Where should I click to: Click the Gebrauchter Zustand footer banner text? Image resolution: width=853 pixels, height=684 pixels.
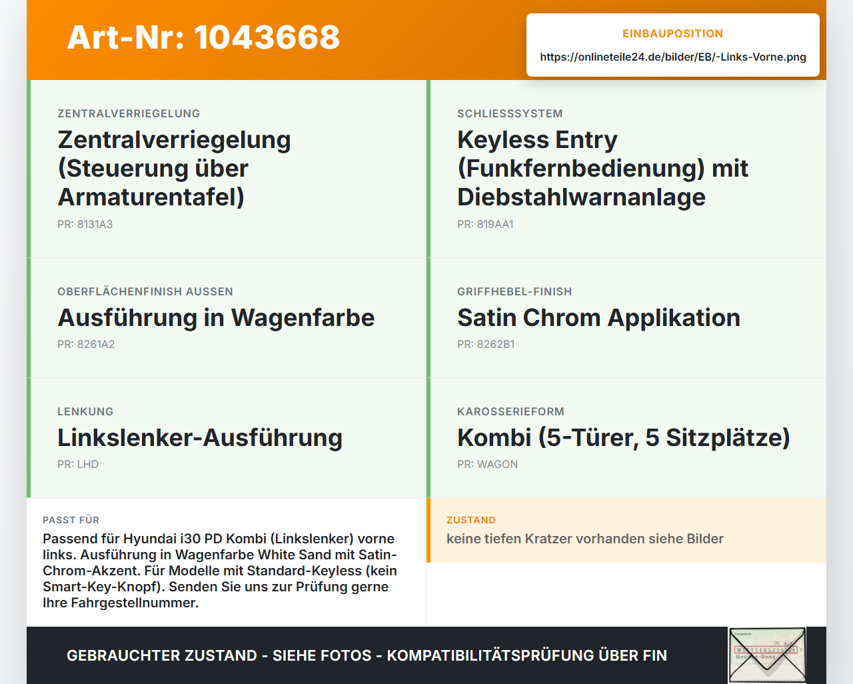coord(367,655)
